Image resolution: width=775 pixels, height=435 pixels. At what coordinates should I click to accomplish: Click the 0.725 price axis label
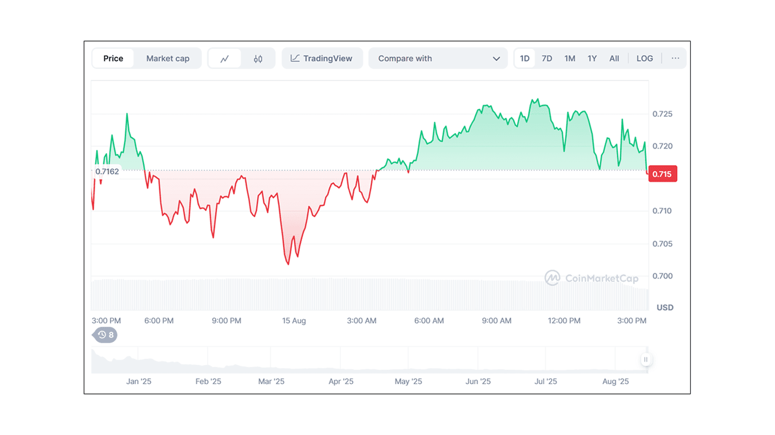(x=662, y=114)
